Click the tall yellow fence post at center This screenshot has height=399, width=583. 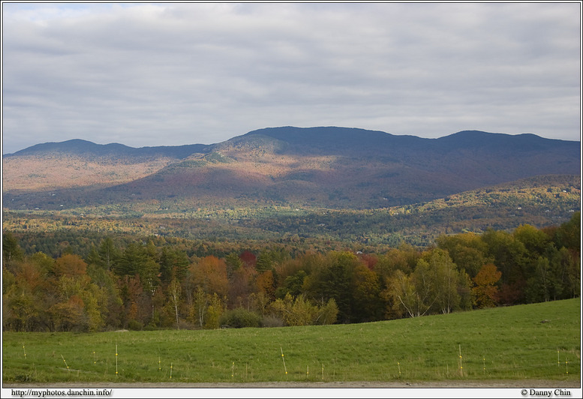click(284, 361)
